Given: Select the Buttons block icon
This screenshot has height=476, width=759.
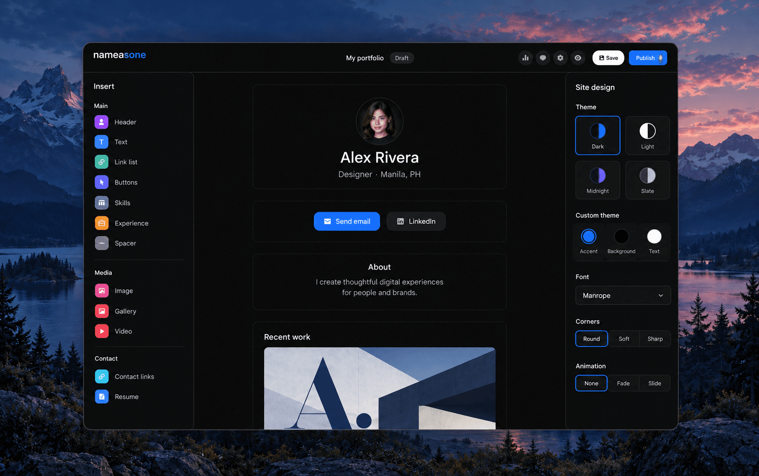Looking at the screenshot, I should coord(102,182).
